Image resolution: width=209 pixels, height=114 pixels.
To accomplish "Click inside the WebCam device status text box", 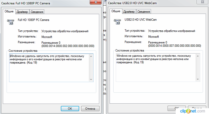I will pyautogui.click(x=156, y=68).
